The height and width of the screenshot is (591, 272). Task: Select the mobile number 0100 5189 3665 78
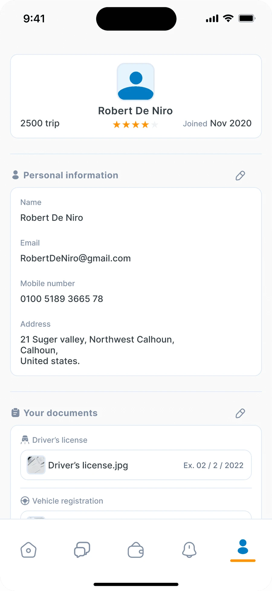pyautogui.click(x=62, y=299)
